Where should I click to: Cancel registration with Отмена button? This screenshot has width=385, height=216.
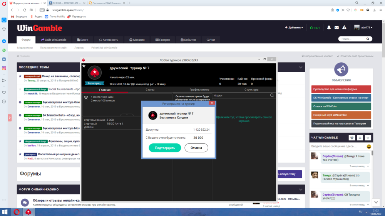[196, 148]
